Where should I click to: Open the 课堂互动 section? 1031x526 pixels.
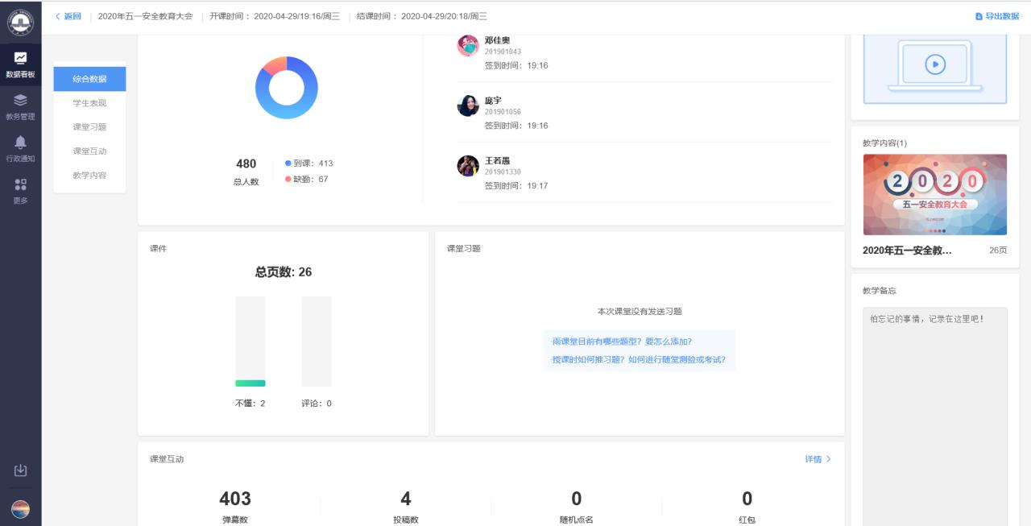89,151
